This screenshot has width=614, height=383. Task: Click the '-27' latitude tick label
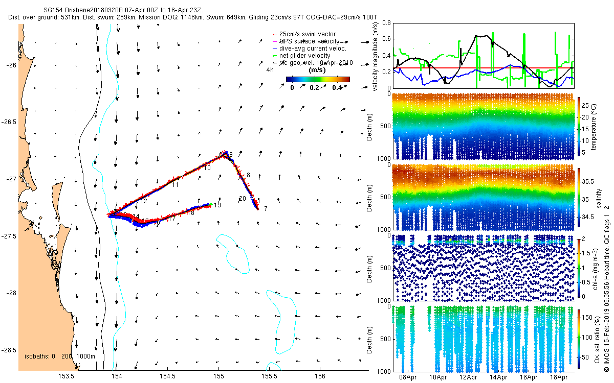(x=11, y=179)
